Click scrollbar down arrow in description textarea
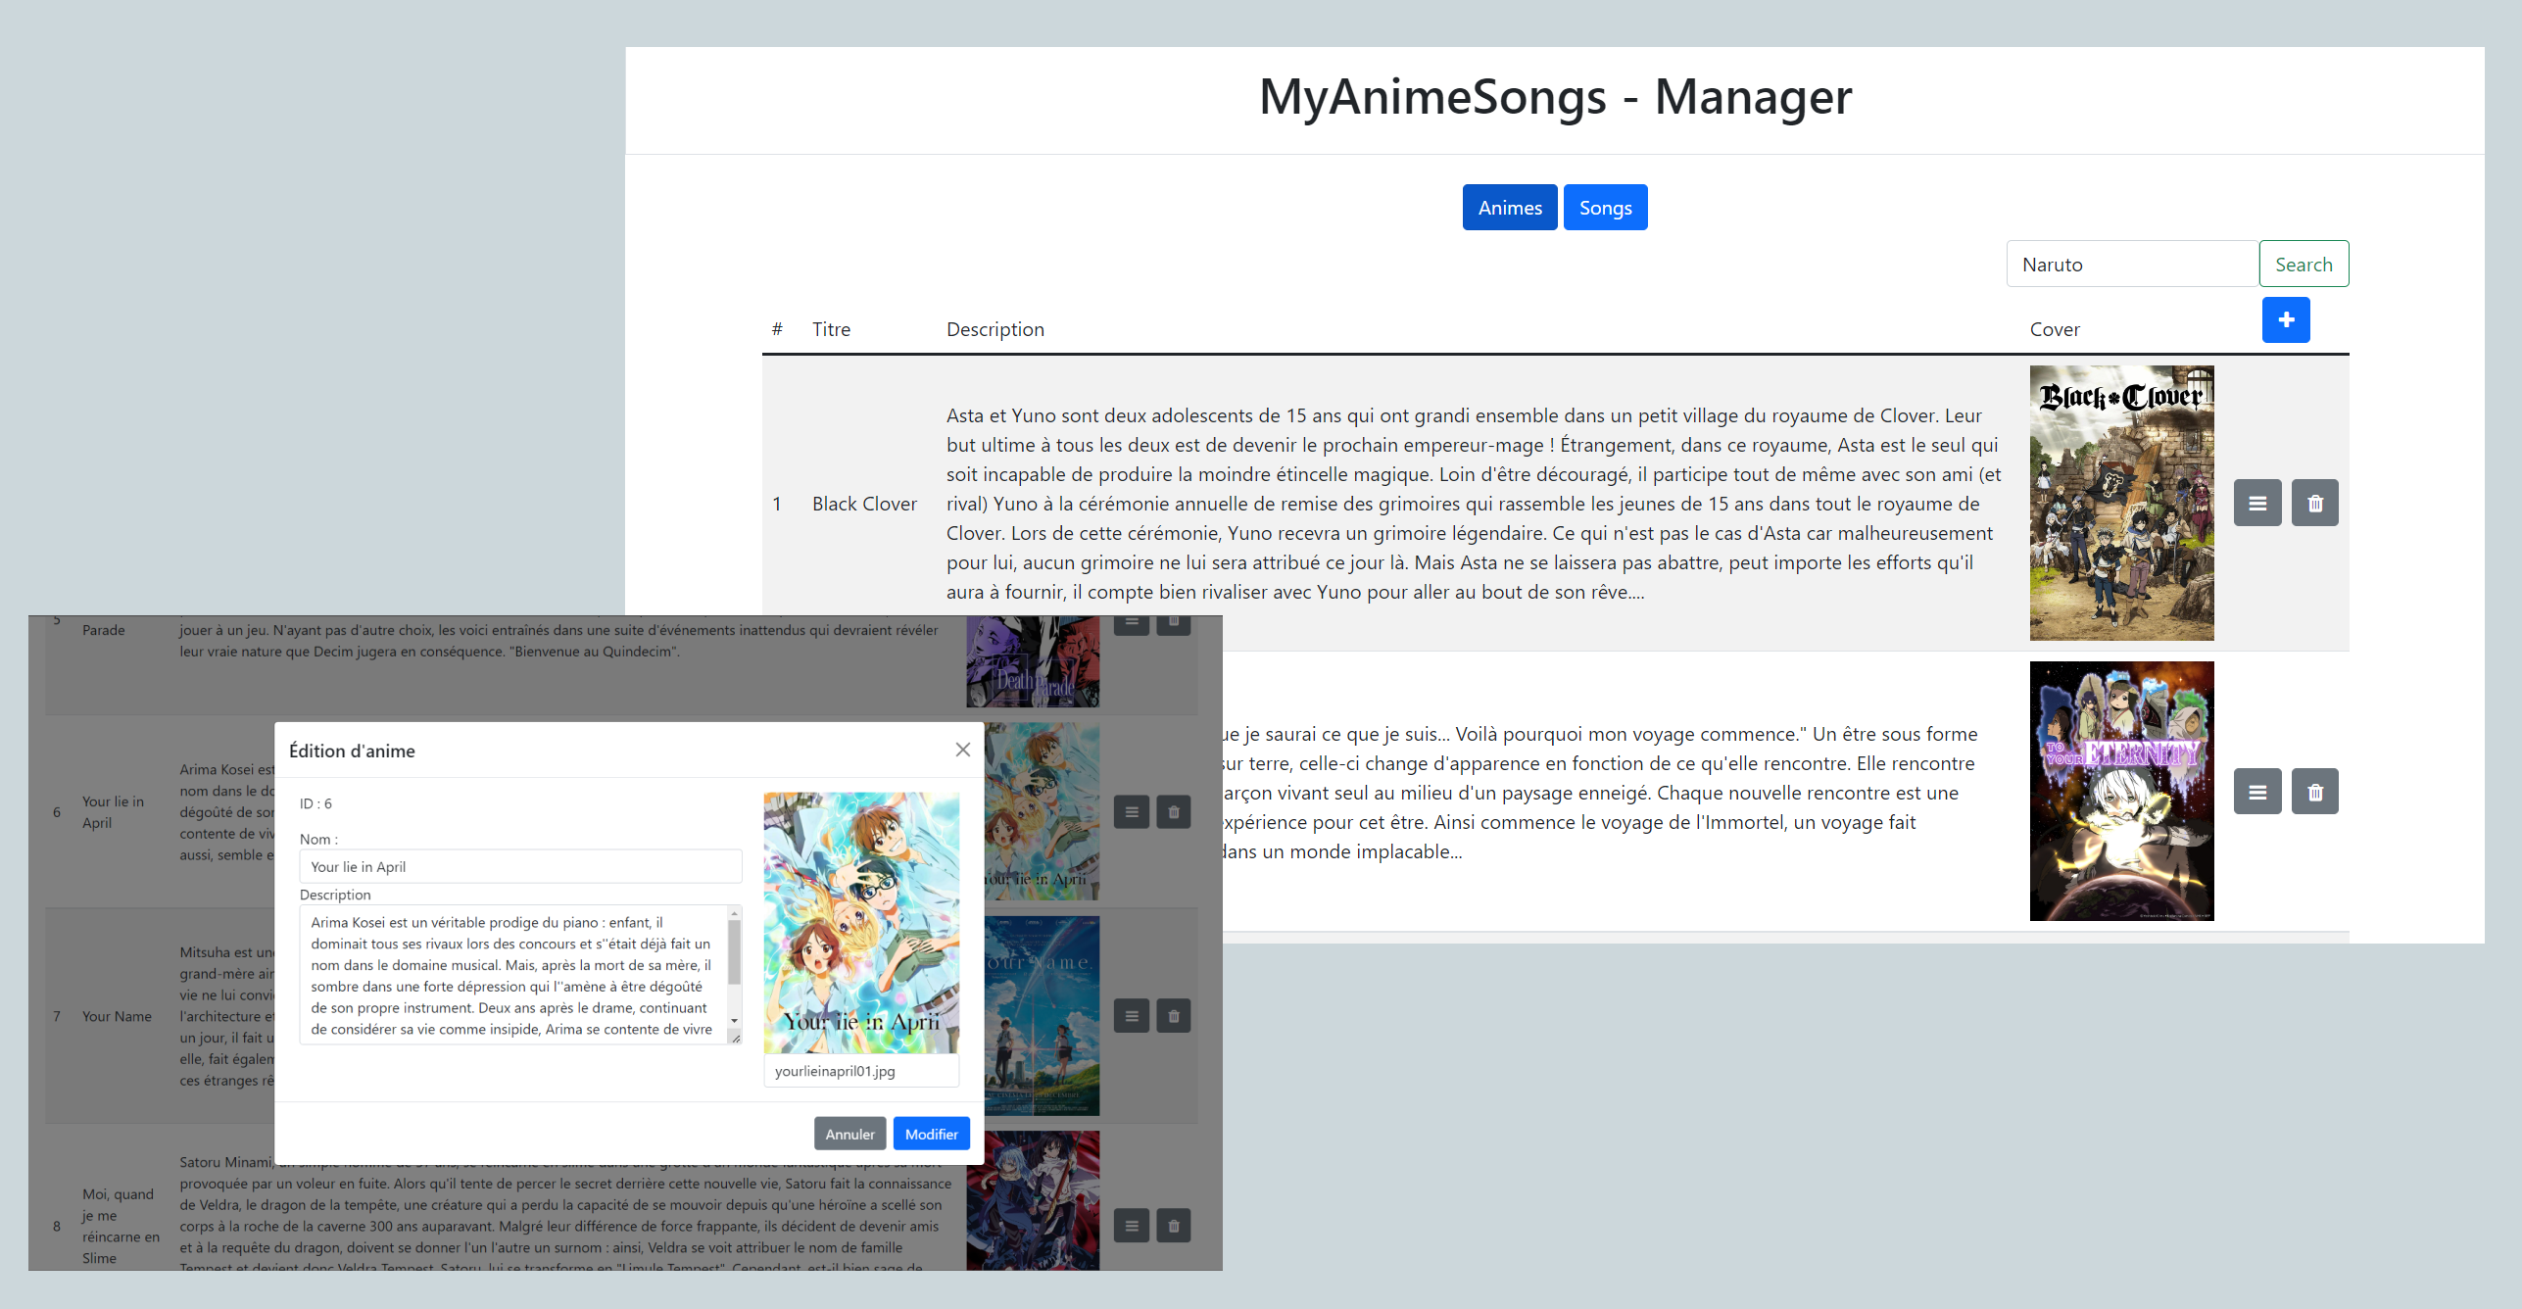Screen dimensions: 2522x1309 click(x=734, y=1021)
